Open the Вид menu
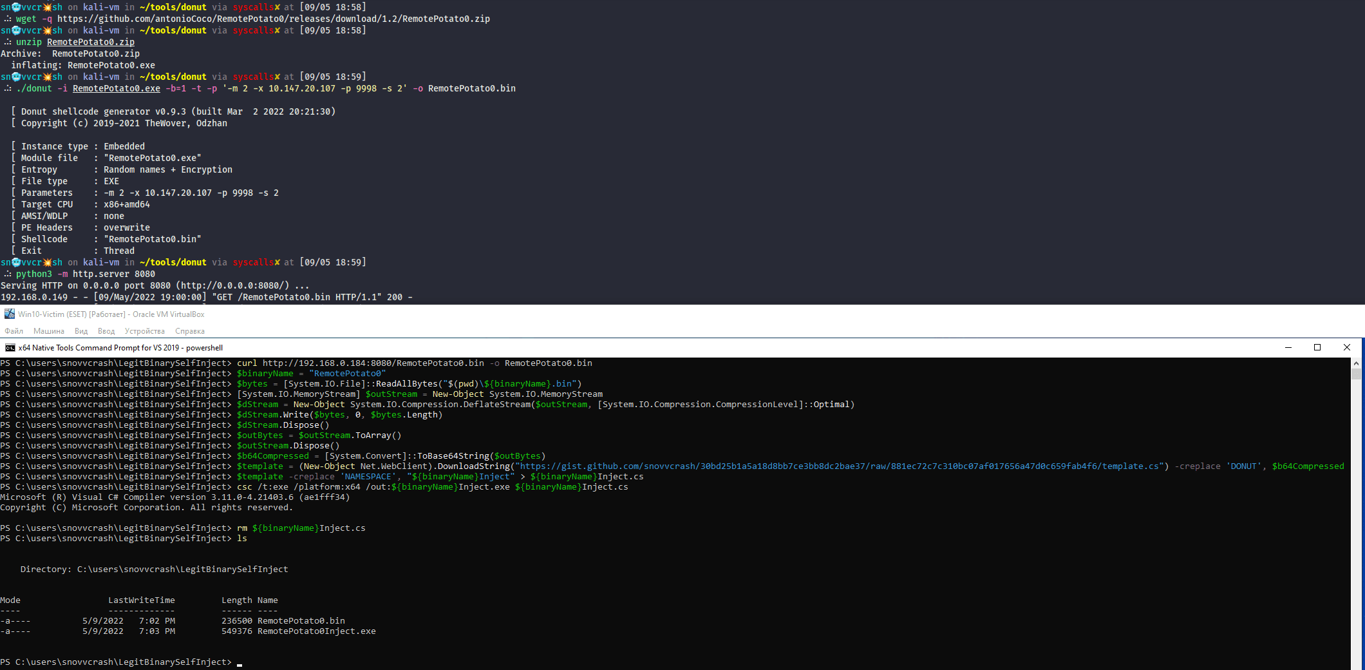Screen dimensions: 1365x670 pyautogui.click(x=80, y=330)
